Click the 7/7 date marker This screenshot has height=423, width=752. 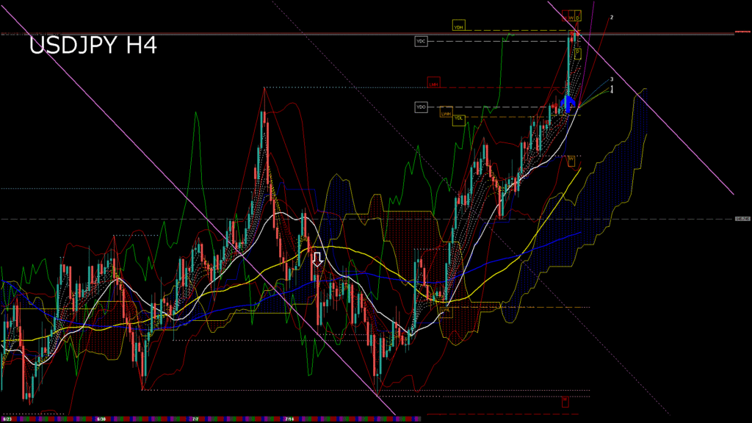pos(195,419)
